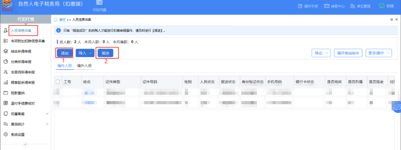Click the 是否残疾 column header
Image resolution: width=401 pixels, height=150 pixels.
[334, 82]
